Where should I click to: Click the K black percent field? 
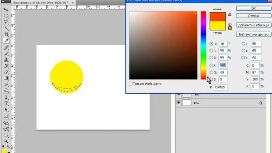[255, 86]
